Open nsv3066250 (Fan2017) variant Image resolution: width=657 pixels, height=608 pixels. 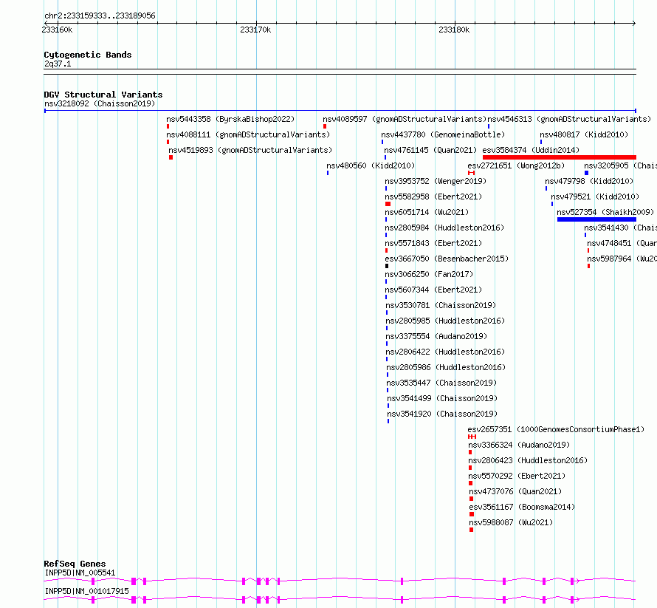pos(429,274)
